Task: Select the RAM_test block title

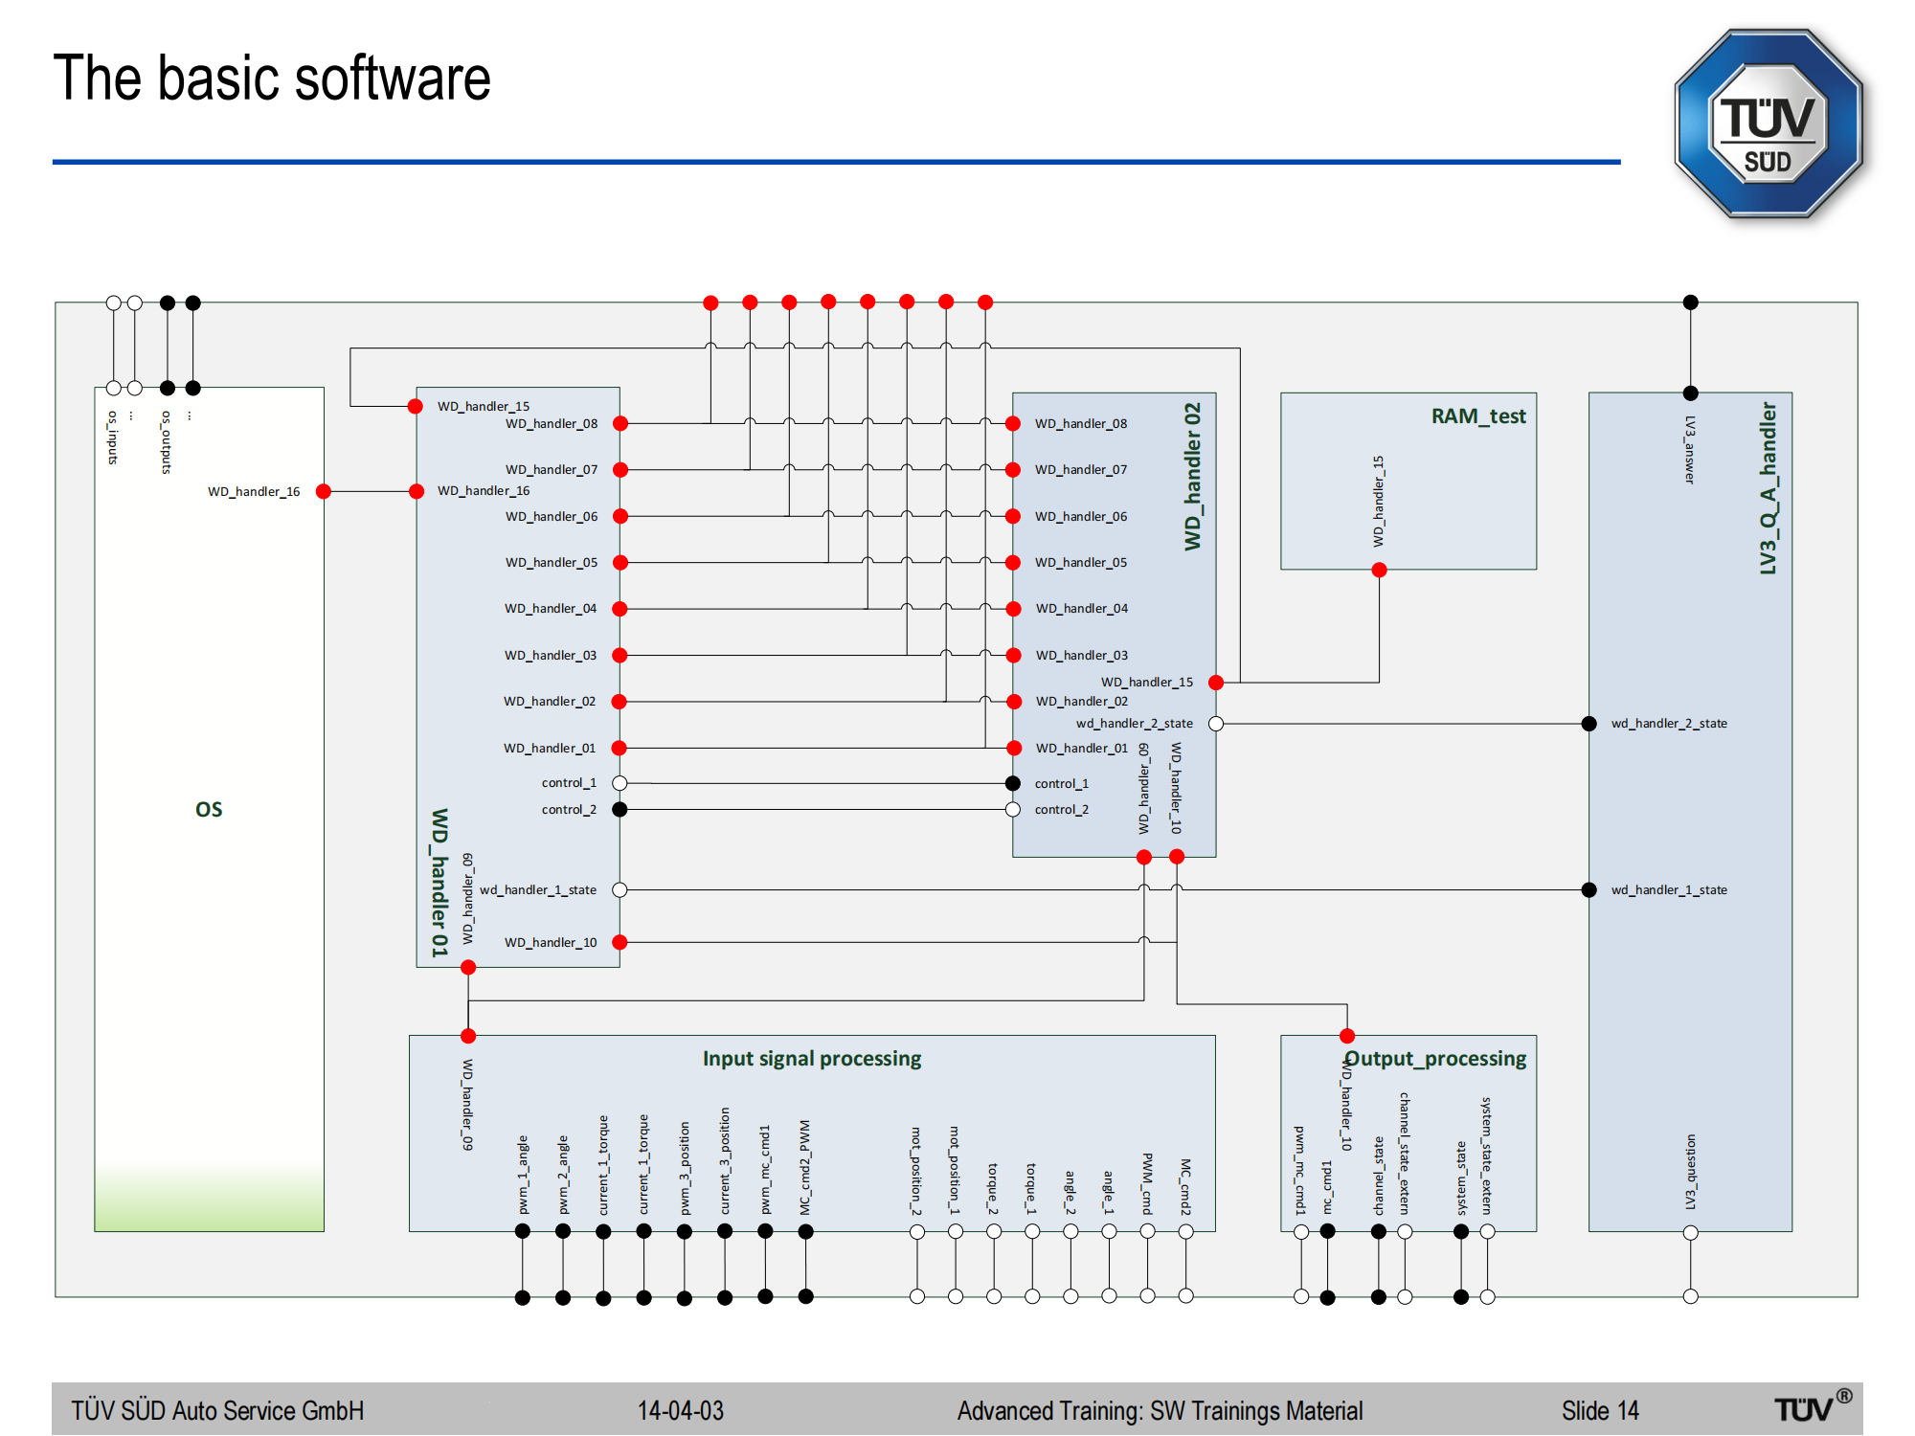Action: pos(1477,416)
